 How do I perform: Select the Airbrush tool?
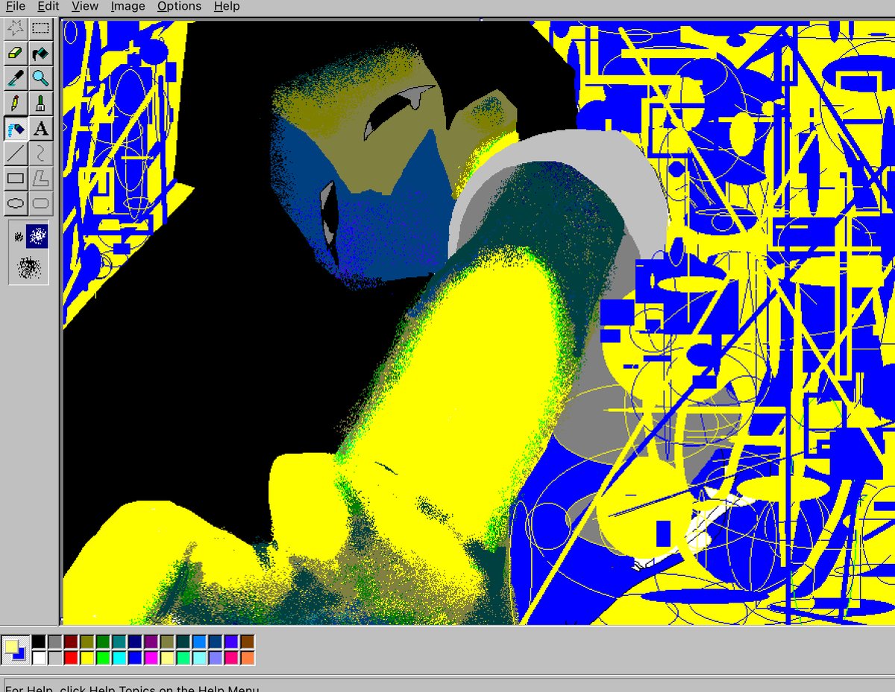[16, 129]
